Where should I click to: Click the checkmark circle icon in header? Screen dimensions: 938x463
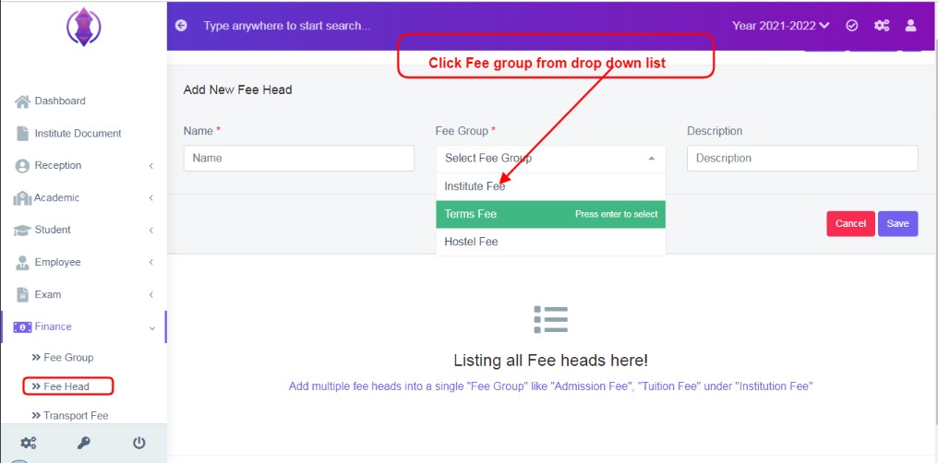coord(852,26)
